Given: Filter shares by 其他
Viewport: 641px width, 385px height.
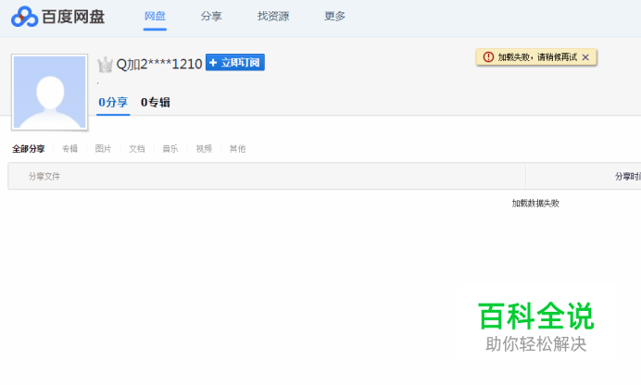Looking at the screenshot, I should [x=237, y=149].
